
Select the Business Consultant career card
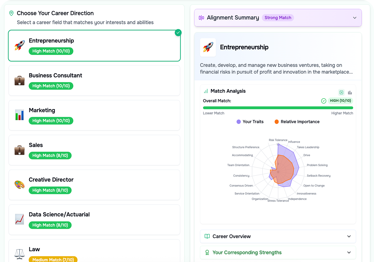(94, 80)
